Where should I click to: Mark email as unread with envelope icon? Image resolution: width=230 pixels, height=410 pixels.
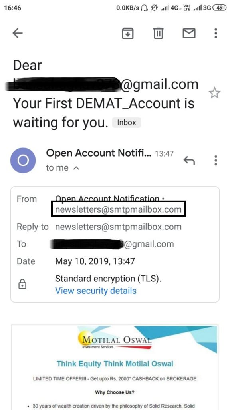coord(189,33)
